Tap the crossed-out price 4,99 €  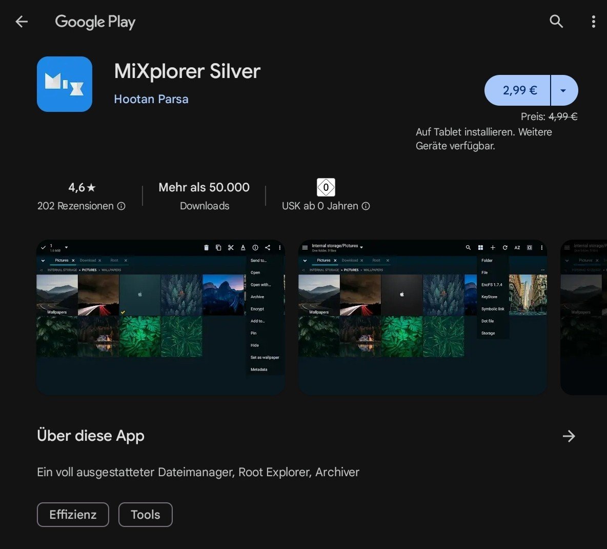[563, 116]
